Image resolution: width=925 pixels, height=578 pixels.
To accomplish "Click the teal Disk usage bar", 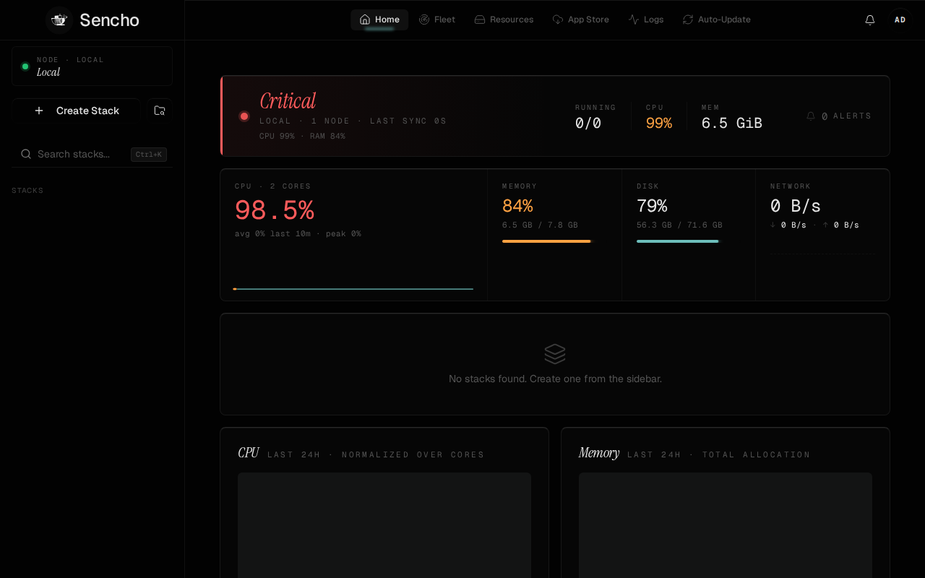I will pyautogui.click(x=678, y=241).
